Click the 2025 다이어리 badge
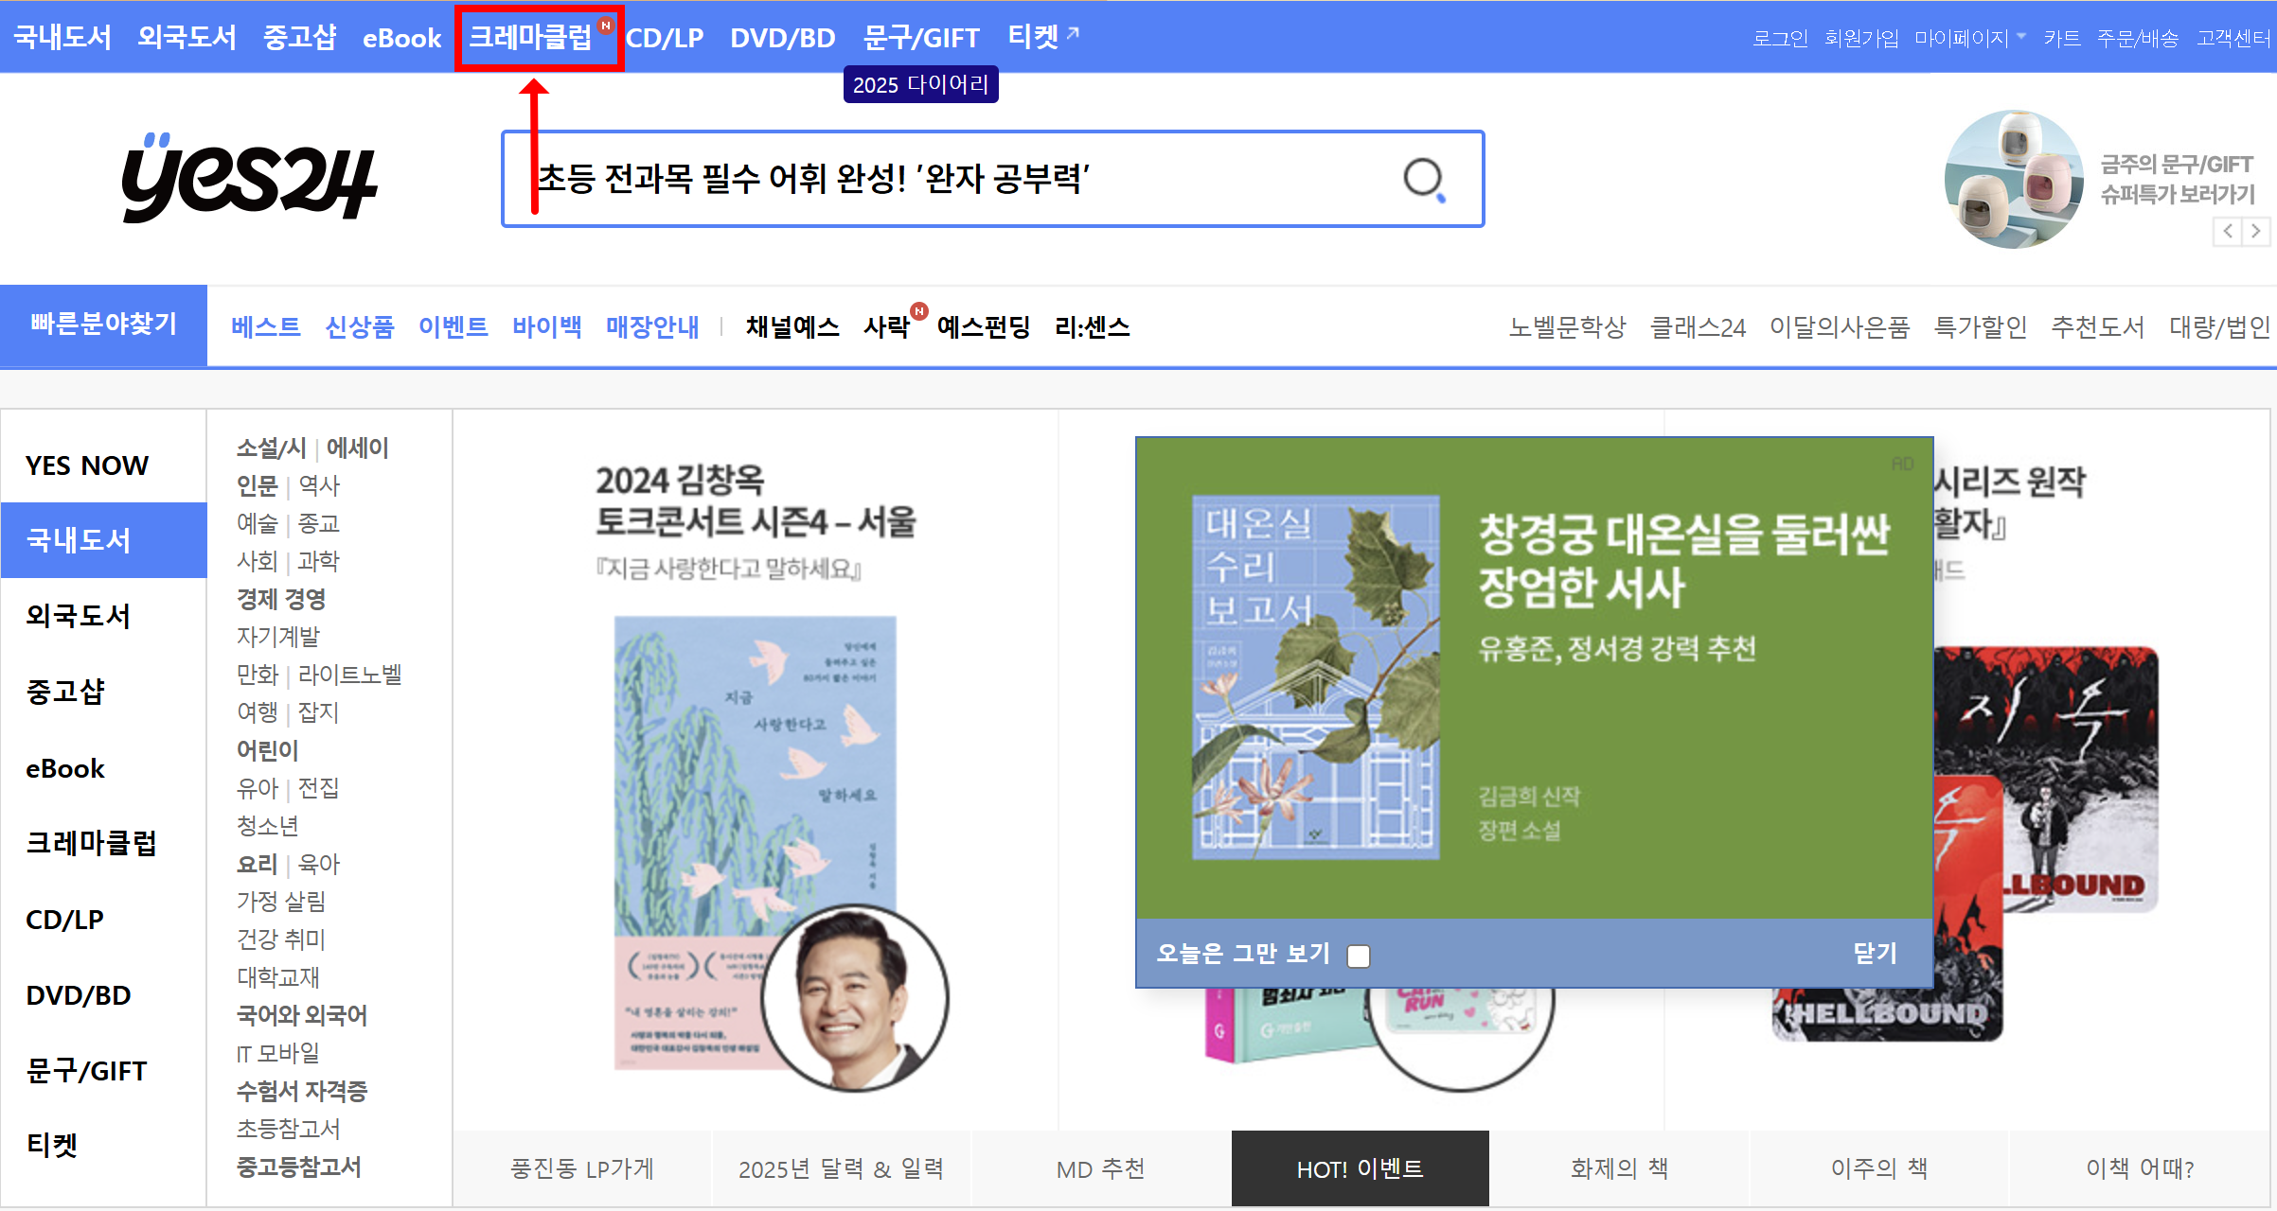The width and height of the screenshot is (2277, 1211). [920, 85]
